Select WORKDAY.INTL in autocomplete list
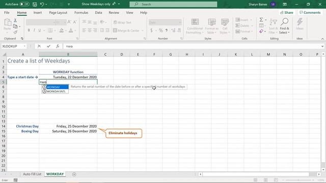This screenshot has width=326, height=183. [x=55, y=91]
